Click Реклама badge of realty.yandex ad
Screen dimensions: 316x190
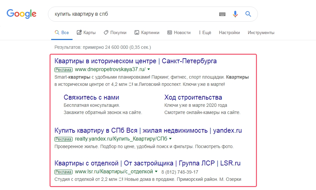pos(63,139)
